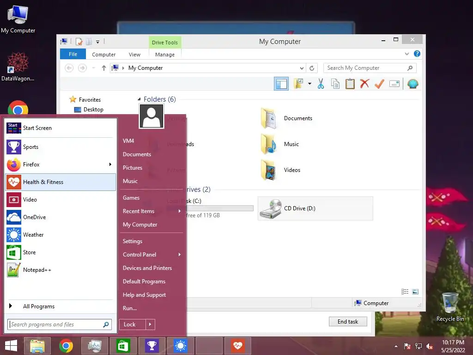Click the End task button
Viewport: 473px width, 355px height.
pyautogui.click(x=348, y=322)
